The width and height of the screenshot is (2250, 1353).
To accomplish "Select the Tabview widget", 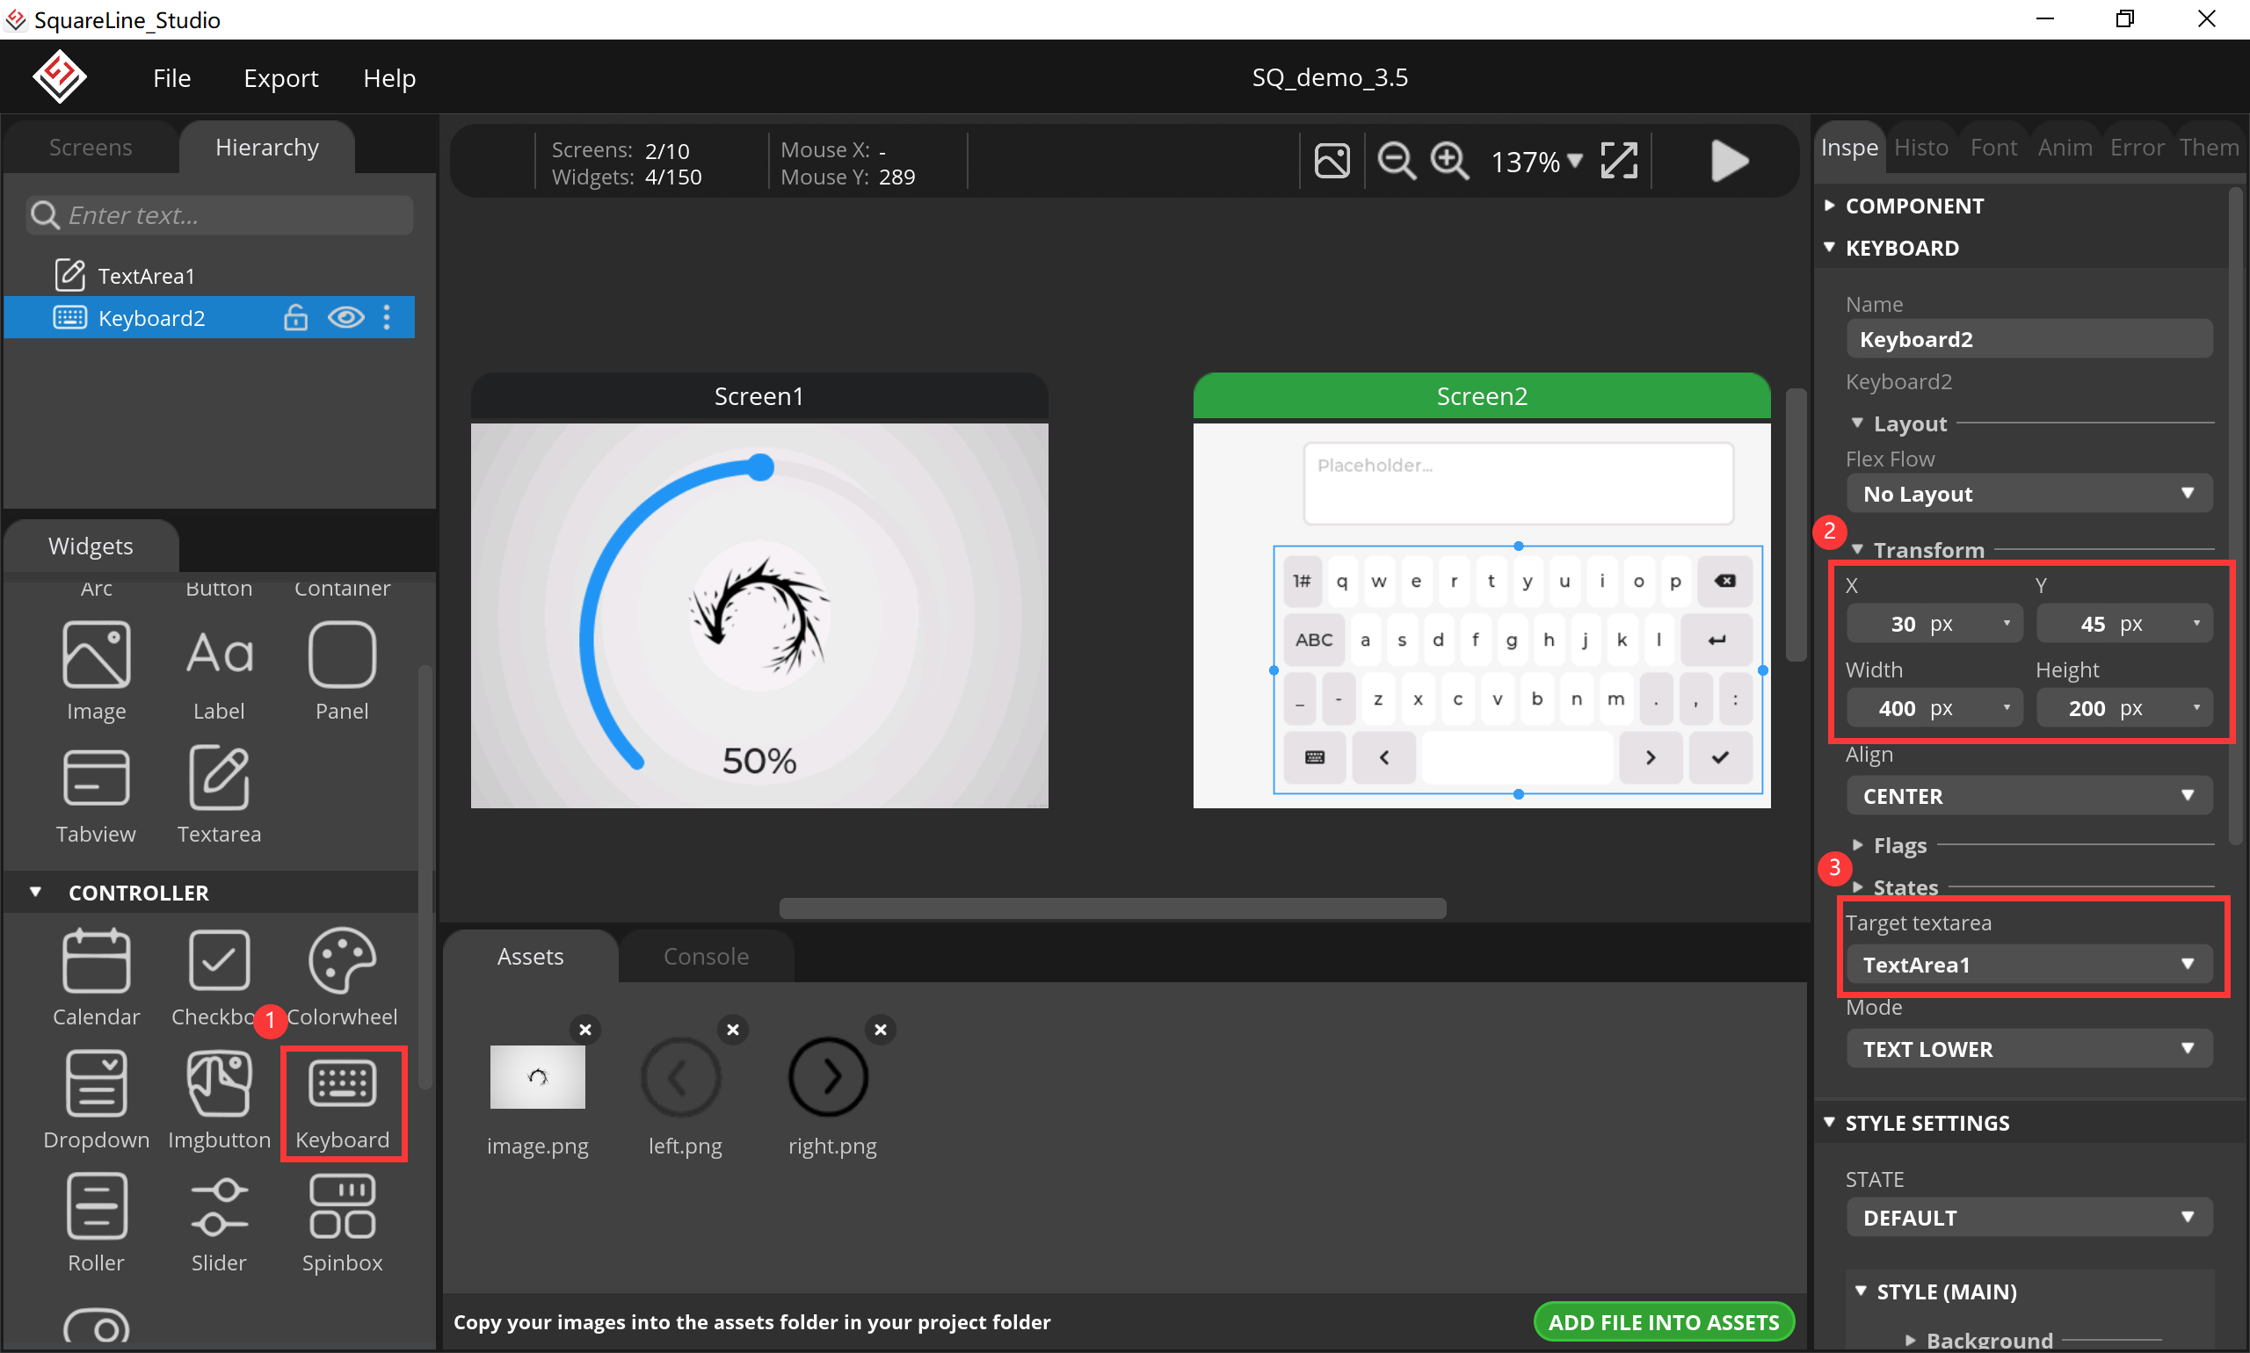I will (x=96, y=795).
